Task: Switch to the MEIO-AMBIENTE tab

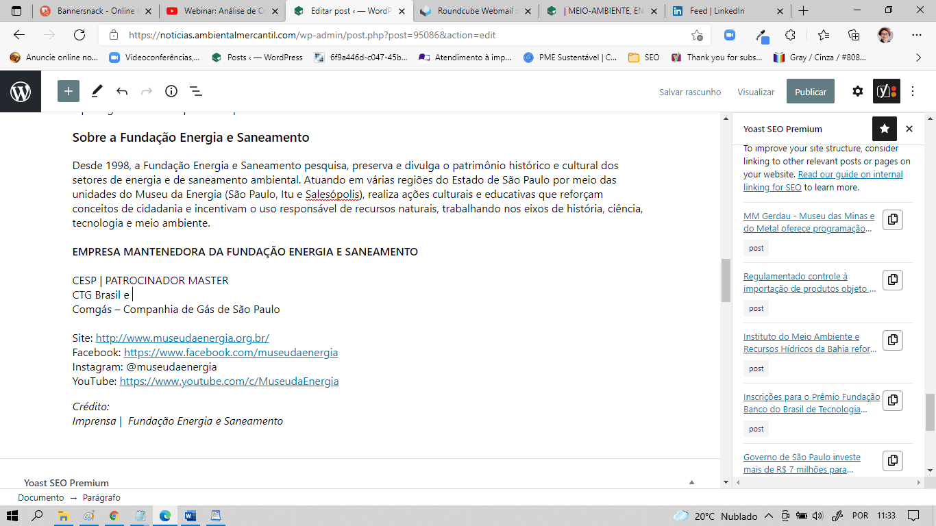Action: 603,11
